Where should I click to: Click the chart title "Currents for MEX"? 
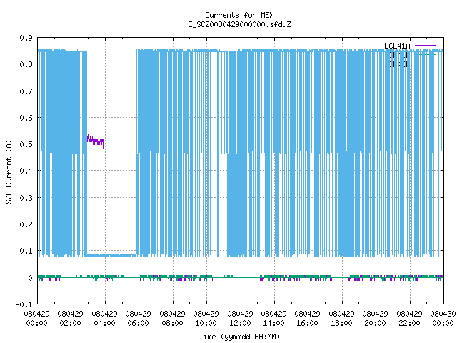(x=239, y=15)
